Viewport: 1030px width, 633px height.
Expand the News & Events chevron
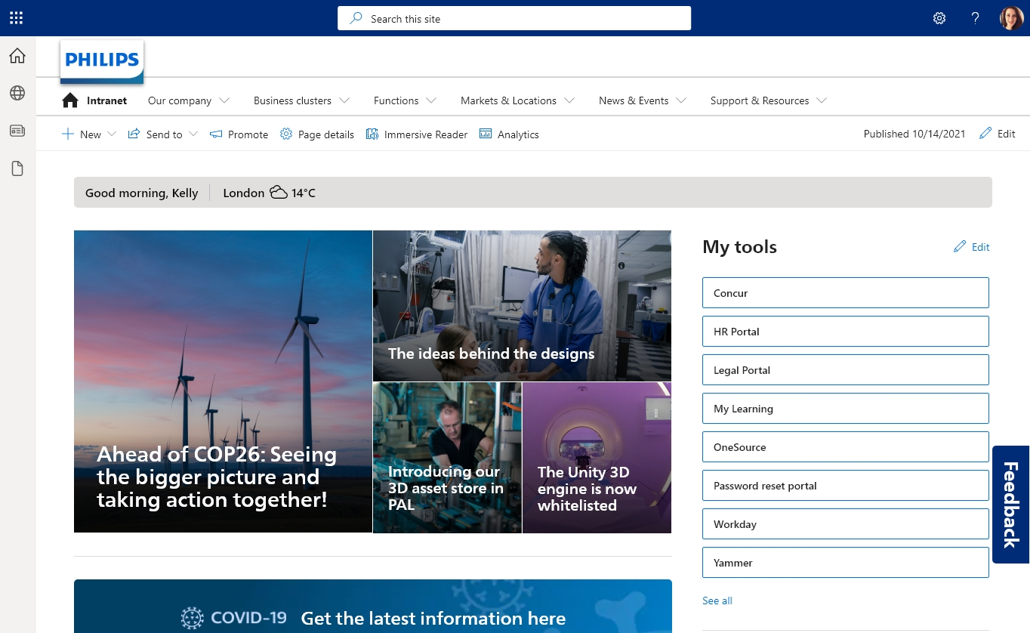681,100
